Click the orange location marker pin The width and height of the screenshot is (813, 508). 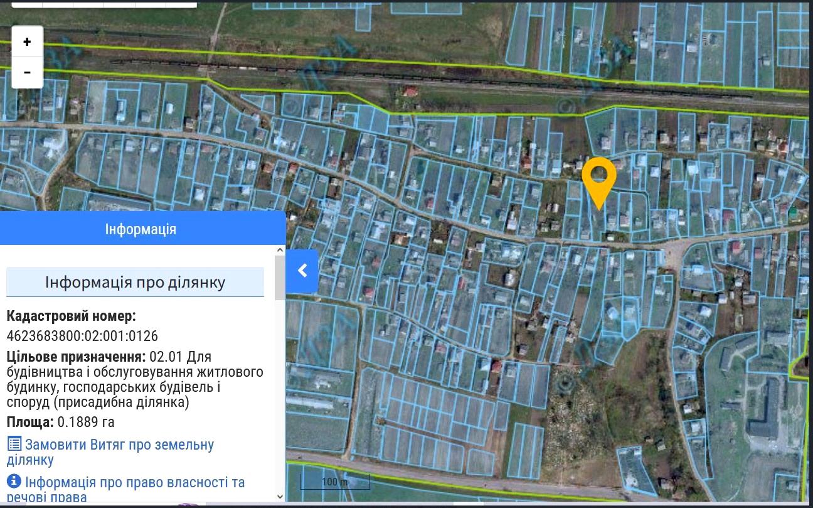[598, 179]
